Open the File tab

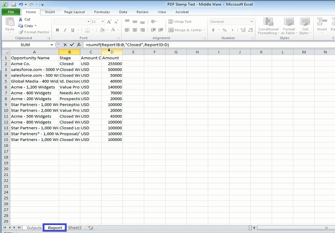coord(11,12)
